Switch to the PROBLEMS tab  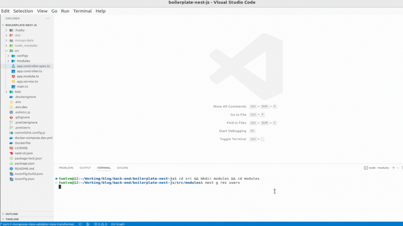66,168
